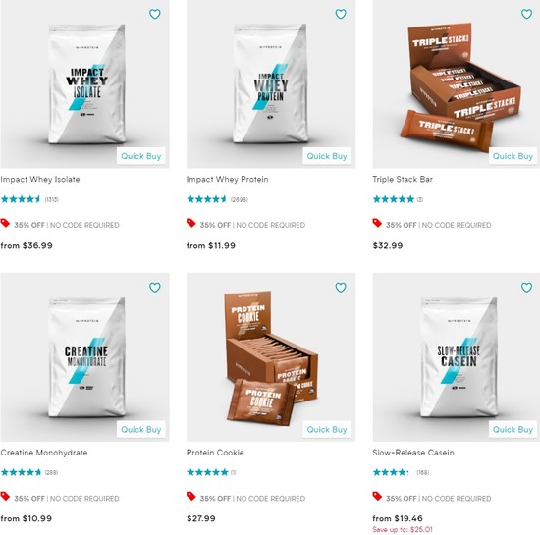Image resolution: width=540 pixels, height=535 pixels.
Task: View Protein Cookie product image
Action: [x=271, y=357]
